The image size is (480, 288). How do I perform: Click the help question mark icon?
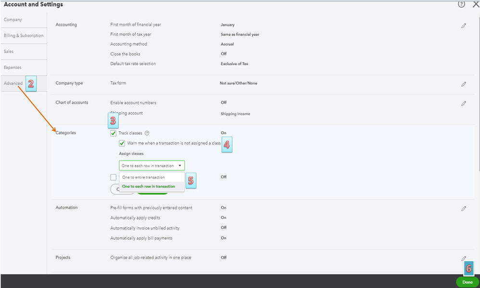click(462, 4)
